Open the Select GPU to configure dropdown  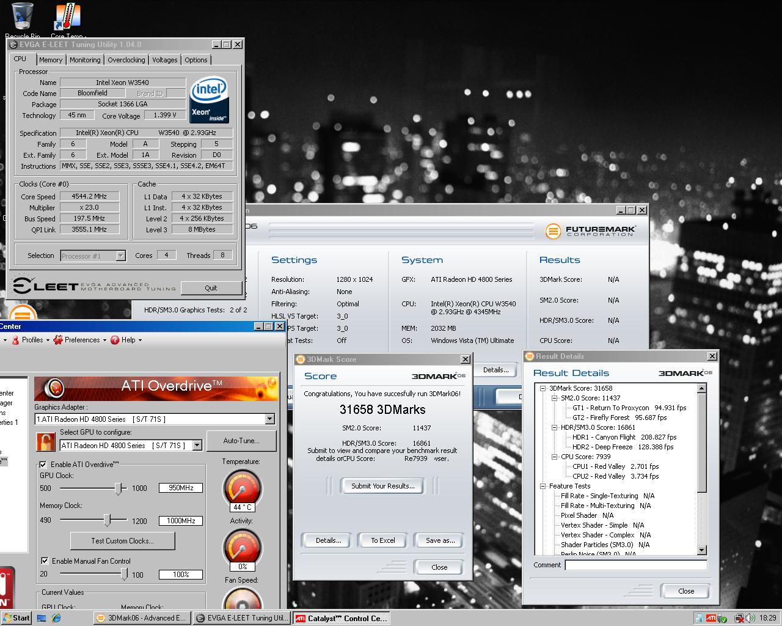[197, 446]
